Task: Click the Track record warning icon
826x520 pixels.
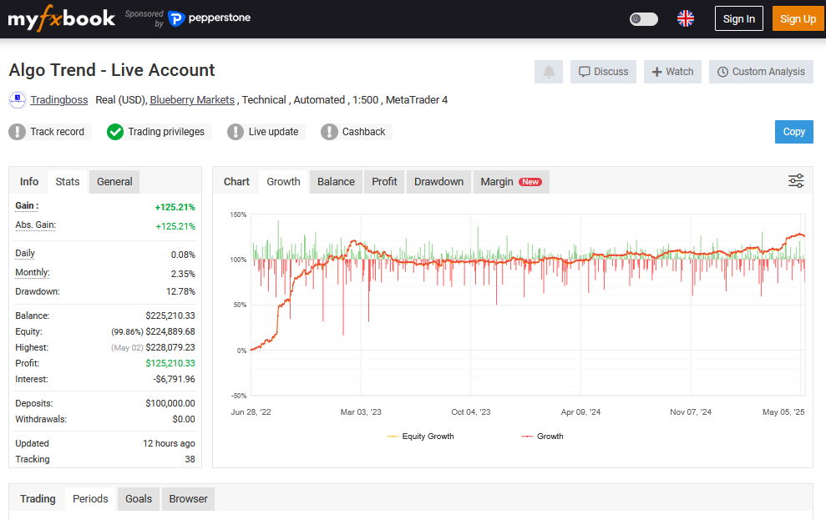Action: point(17,132)
